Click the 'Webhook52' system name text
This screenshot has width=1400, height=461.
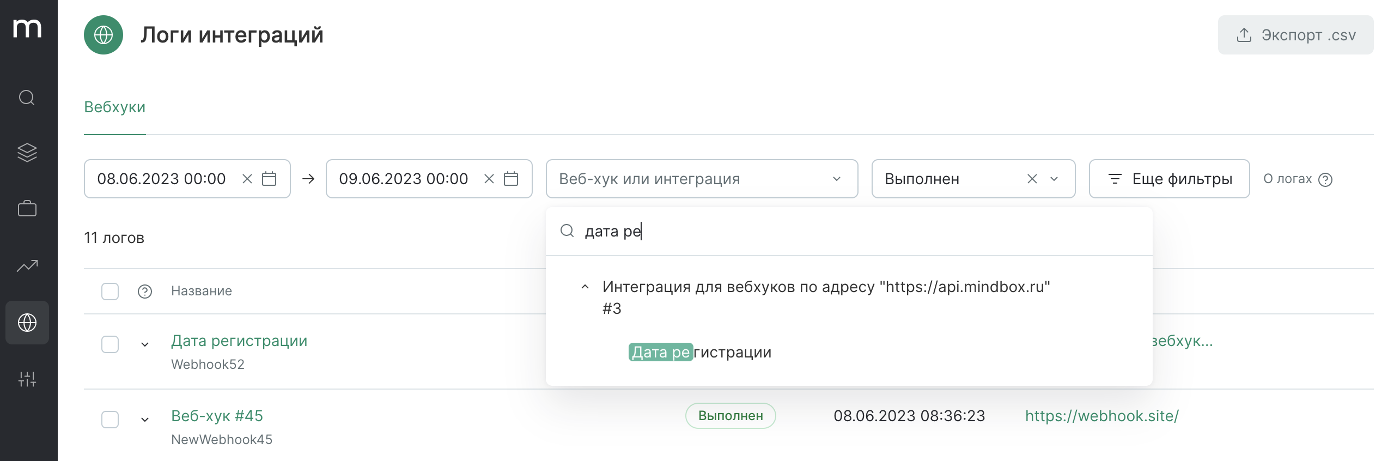coord(208,365)
